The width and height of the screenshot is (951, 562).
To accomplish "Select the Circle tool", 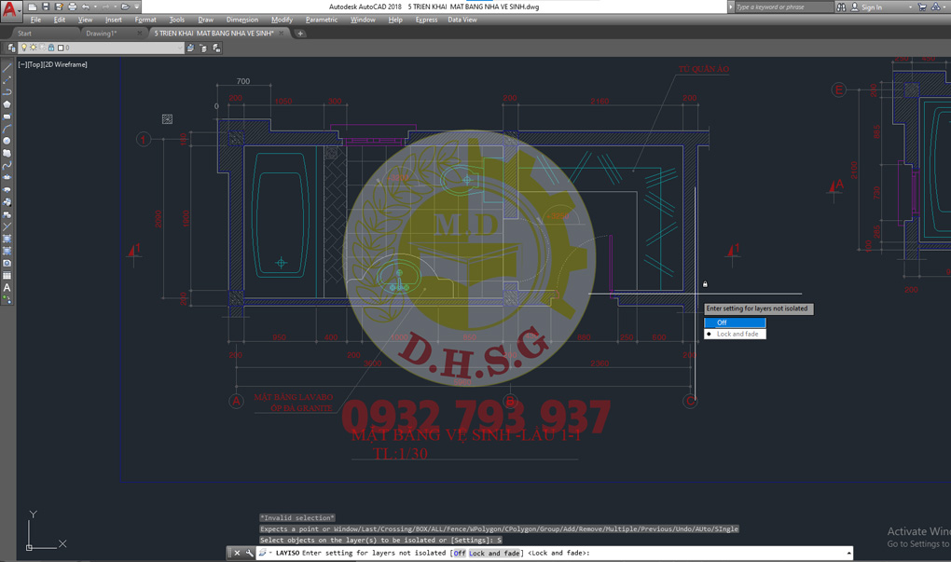I will pos(7,141).
